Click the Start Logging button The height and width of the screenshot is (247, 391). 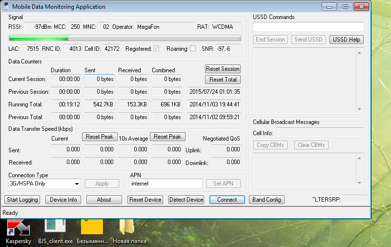point(22,200)
